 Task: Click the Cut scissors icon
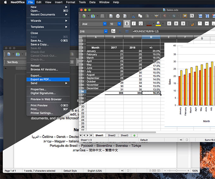(x=133, y=16)
